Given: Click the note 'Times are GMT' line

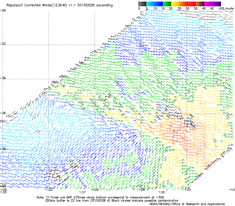Looking at the screenshot, I should [100, 197].
